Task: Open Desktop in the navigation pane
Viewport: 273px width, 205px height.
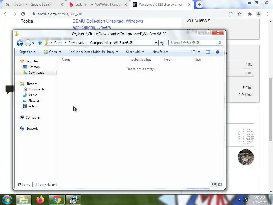Action: point(34,67)
